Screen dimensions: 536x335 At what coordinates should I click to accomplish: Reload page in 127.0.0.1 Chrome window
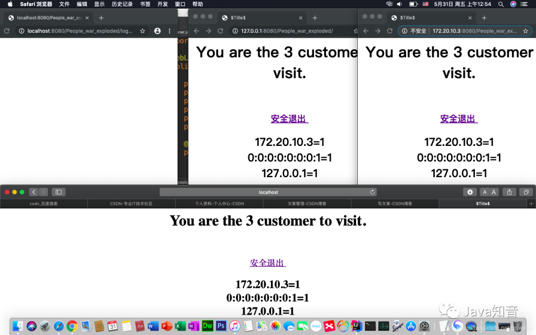click(x=220, y=31)
